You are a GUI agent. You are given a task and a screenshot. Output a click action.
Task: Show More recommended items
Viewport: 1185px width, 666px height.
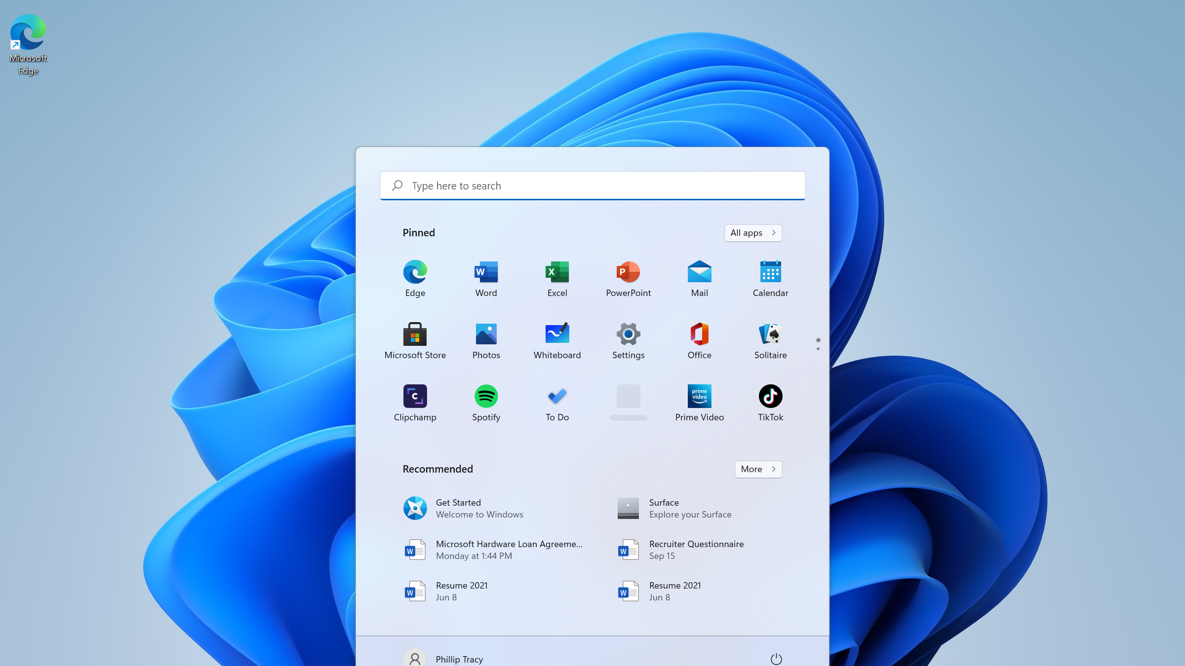tap(758, 469)
